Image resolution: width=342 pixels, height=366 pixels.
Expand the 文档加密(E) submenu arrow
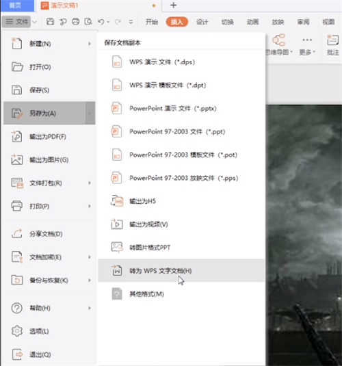(90, 257)
